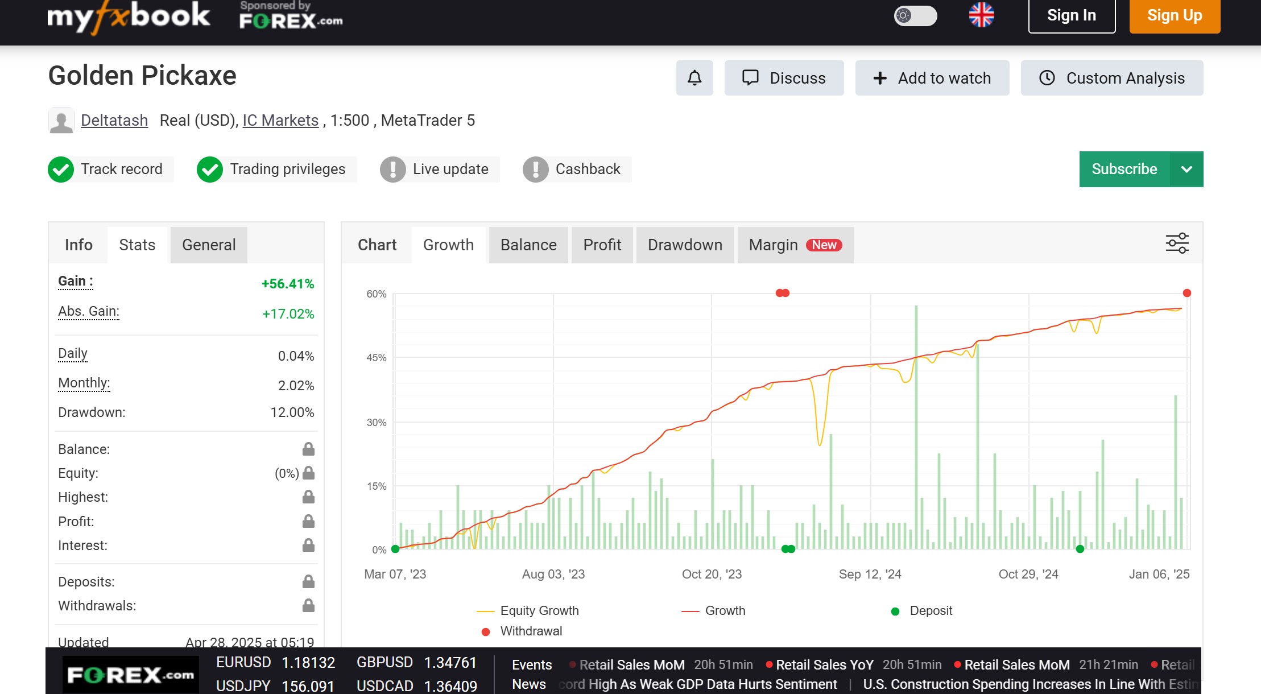
Task: Open the General info tab
Action: click(x=208, y=245)
